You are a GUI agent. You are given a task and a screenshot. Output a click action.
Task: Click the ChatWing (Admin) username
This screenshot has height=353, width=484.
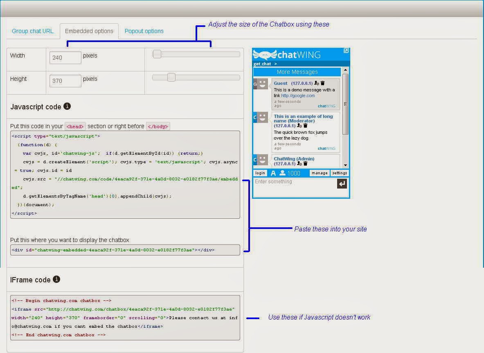point(294,159)
